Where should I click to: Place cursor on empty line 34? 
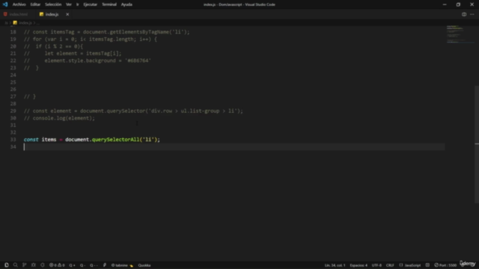click(x=234, y=147)
